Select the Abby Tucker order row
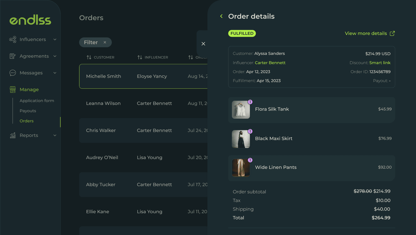Screen dimensions: 416x235 (143, 185)
